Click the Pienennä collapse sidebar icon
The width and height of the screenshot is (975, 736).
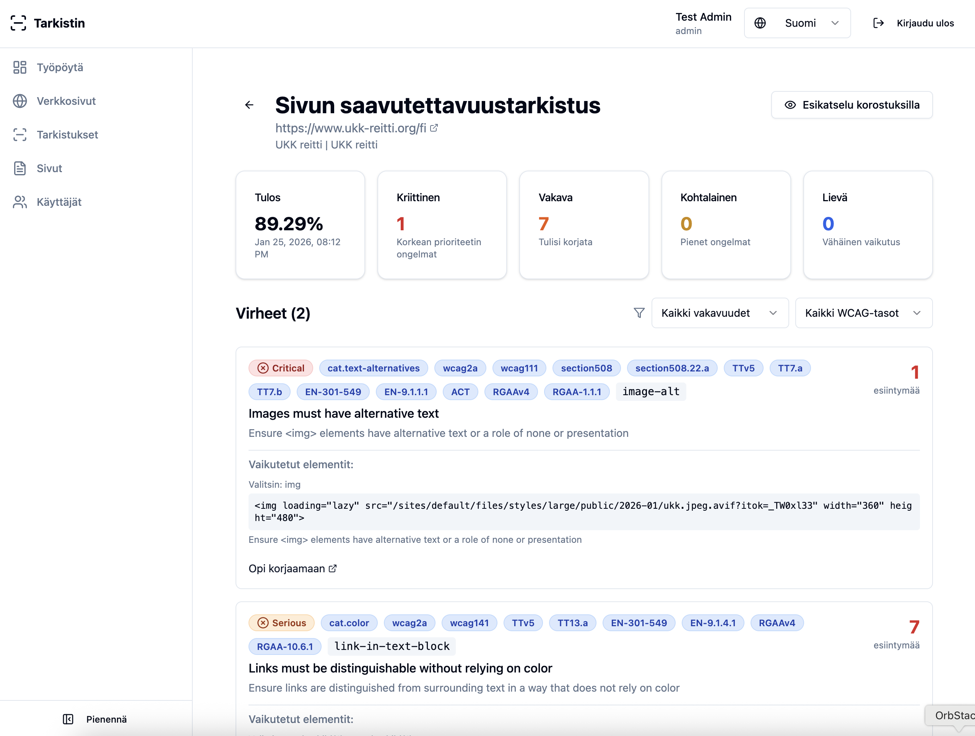(x=68, y=719)
